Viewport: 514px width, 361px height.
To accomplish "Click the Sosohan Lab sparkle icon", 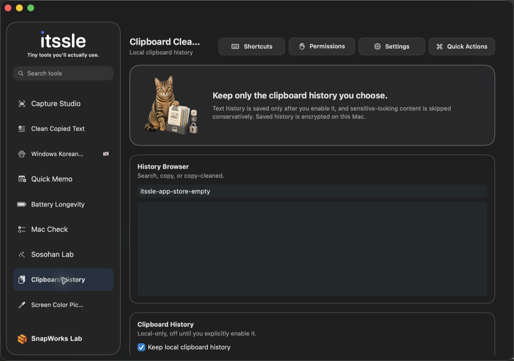I will coord(22,254).
